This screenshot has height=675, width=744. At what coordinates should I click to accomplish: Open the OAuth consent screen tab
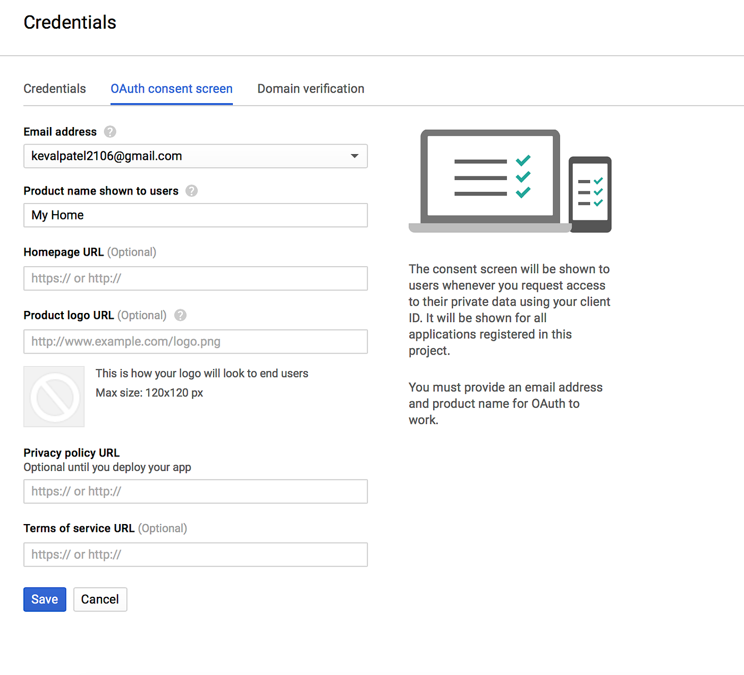pyautogui.click(x=172, y=89)
